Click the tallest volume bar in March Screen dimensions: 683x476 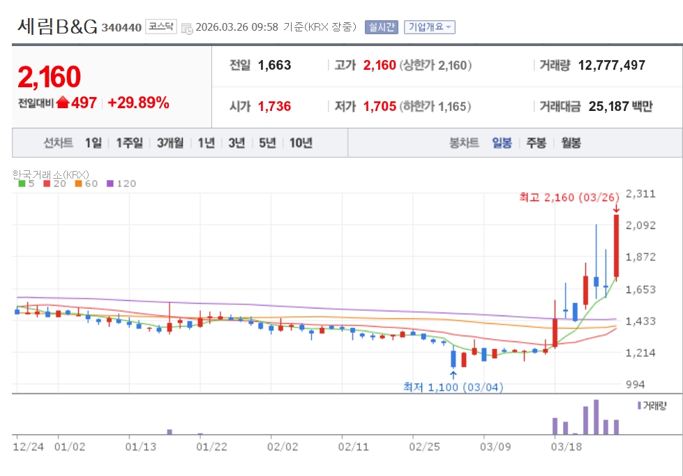(596, 417)
